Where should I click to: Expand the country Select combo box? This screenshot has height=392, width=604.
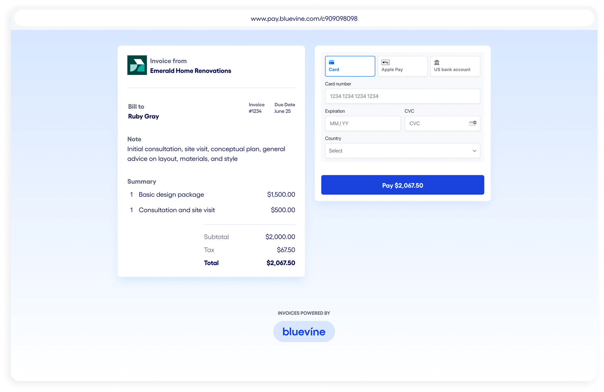402,151
